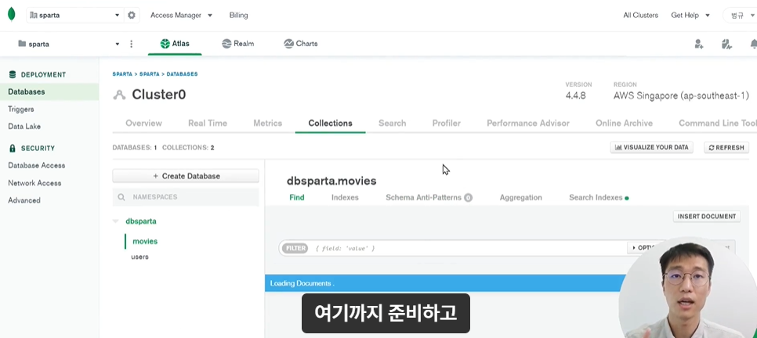The width and height of the screenshot is (757, 338).
Task: Click the first SPARTA breadcrumb link
Action: 122,74
